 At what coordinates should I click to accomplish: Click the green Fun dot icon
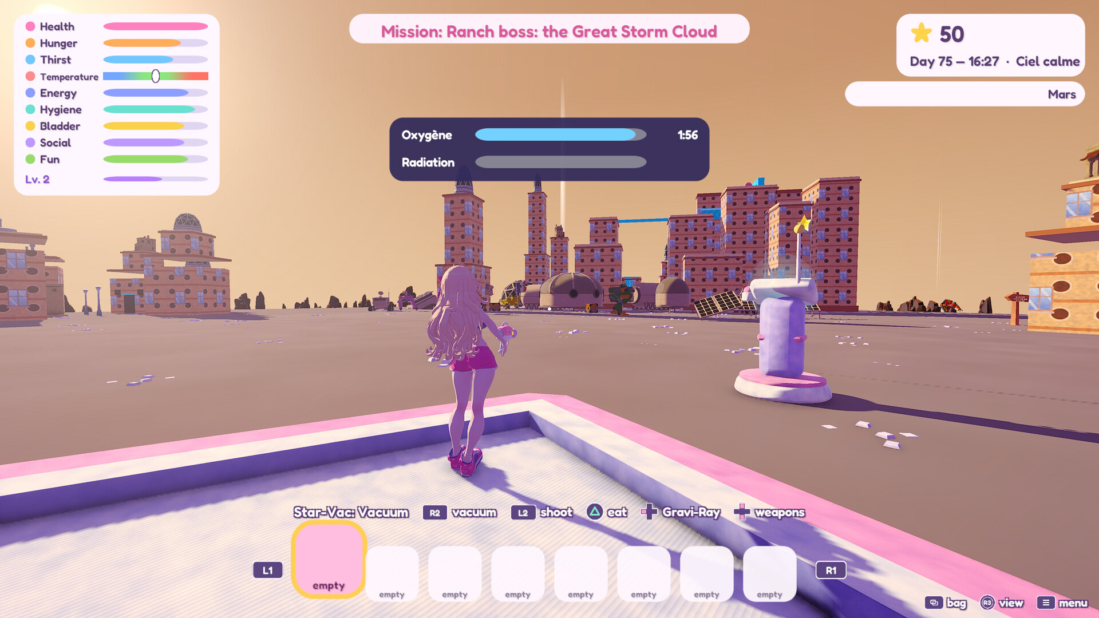(x=30, y=159)
